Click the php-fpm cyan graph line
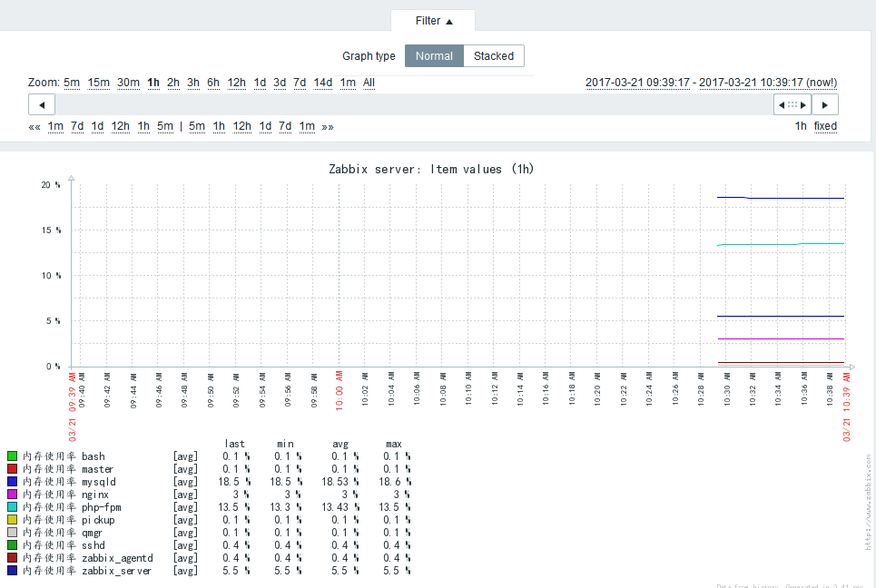This screenshot has width=876, height=588. (x=781, y=244)
